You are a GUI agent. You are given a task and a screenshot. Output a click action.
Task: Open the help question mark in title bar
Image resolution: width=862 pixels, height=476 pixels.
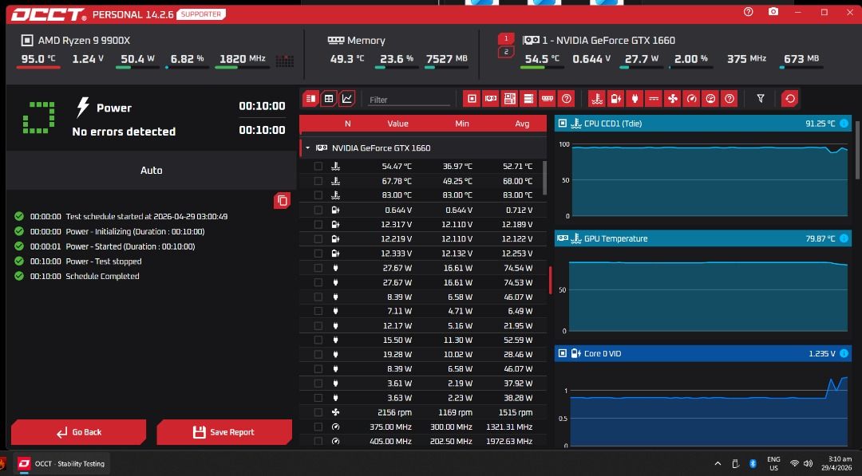pyautogui.click(x=748, y=12)
